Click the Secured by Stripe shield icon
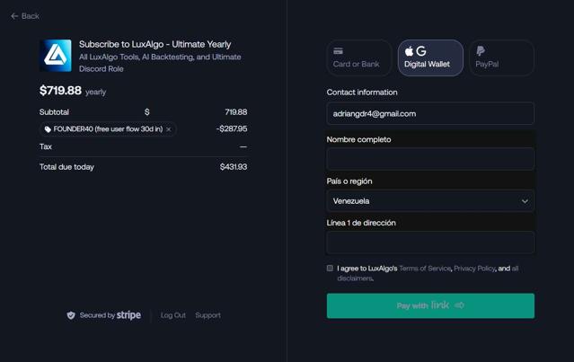 [x=71, y=315]
